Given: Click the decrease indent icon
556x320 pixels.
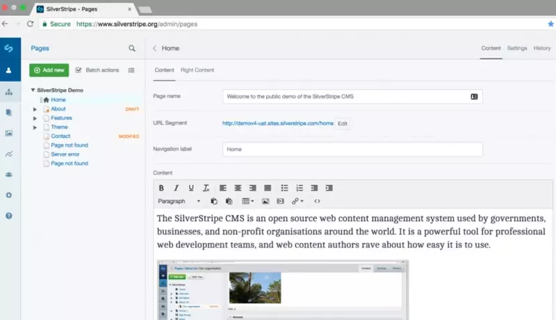Looking at the screenshot, I should point(314,188).
